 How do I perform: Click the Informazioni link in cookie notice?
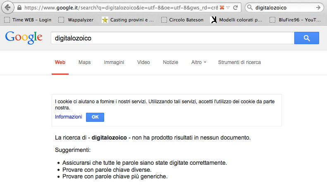[x=68, y=117]
